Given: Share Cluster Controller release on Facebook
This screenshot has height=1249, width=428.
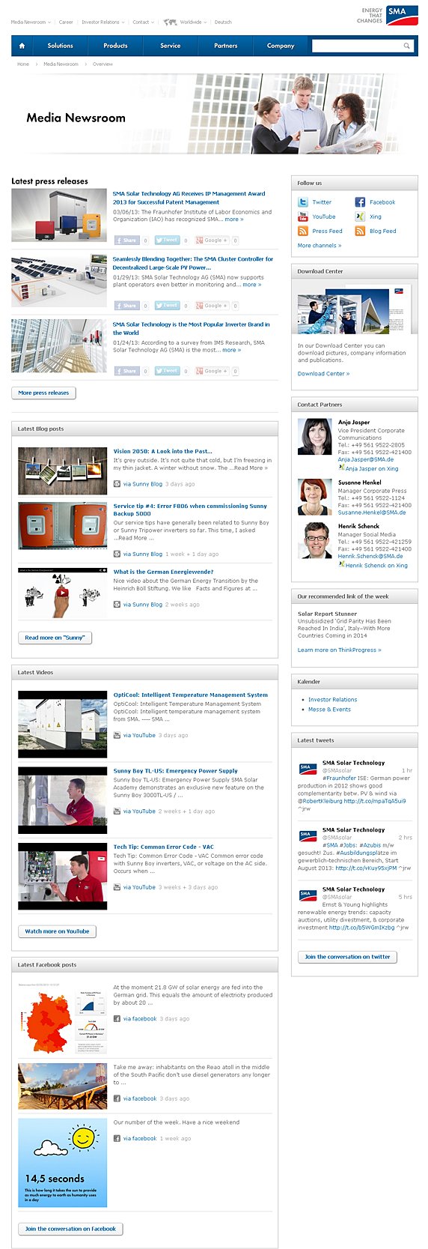Looking at the screenshot, I should [x=127, y=306].
